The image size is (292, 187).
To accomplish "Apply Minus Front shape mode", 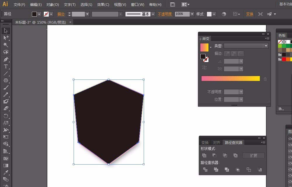I will 214,156.
